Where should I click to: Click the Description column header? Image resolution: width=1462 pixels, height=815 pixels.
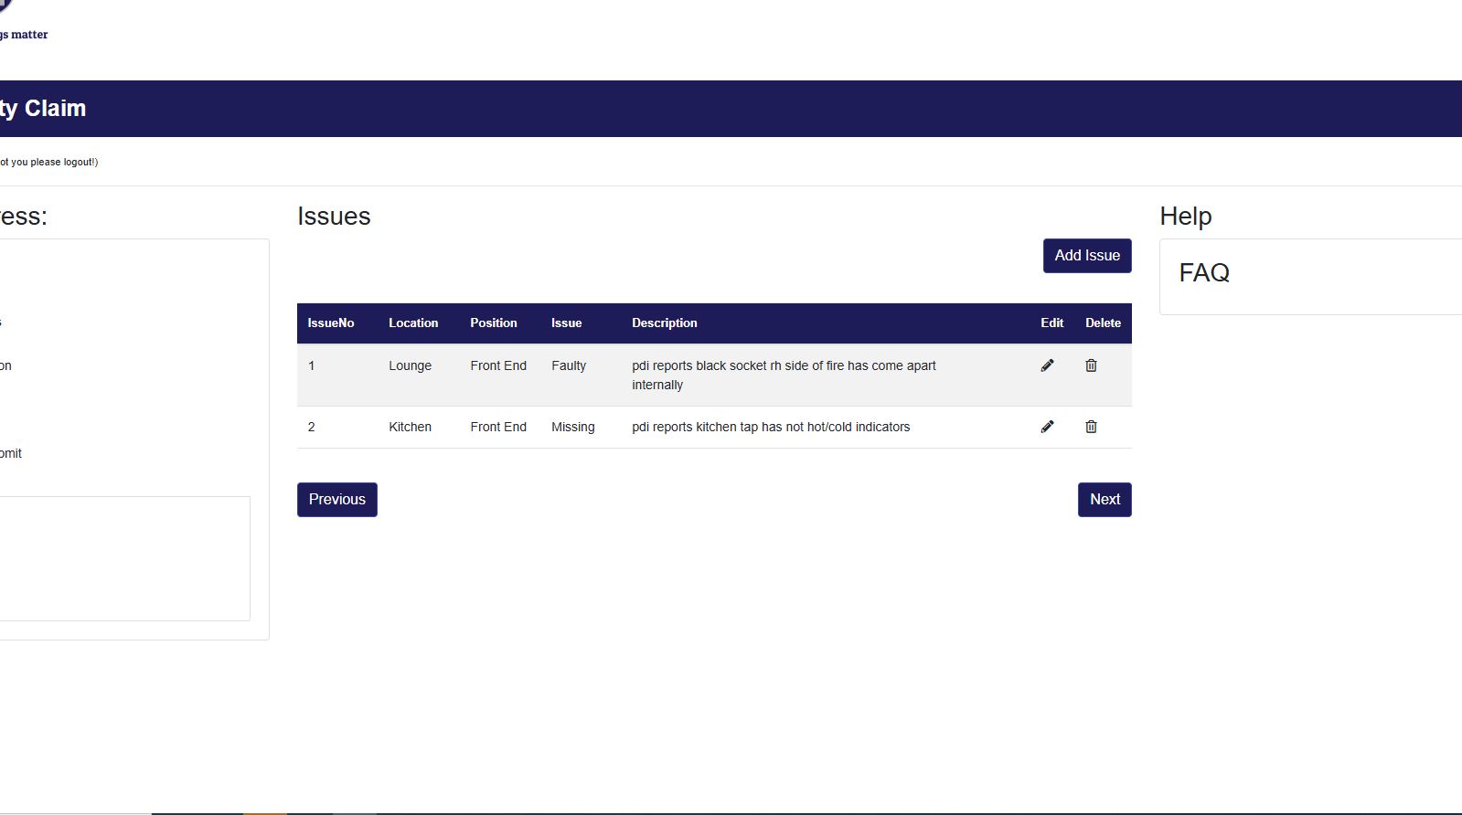[665, 323]
